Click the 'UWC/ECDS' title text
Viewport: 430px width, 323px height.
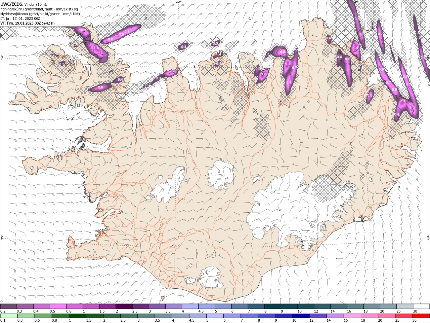pyautogui.click(x=11, y=4)
